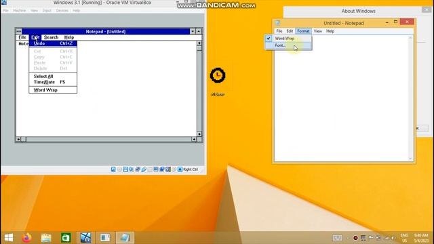Open VirtualBox View menu
The height and width of the screenshot is (244, 434).
tap(35, 11)
